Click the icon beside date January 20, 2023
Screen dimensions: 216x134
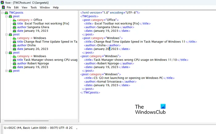tap(15, 49)
